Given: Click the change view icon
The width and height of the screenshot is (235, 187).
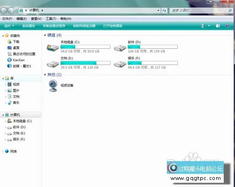Looking at the screenshot, I should [203, 26].
